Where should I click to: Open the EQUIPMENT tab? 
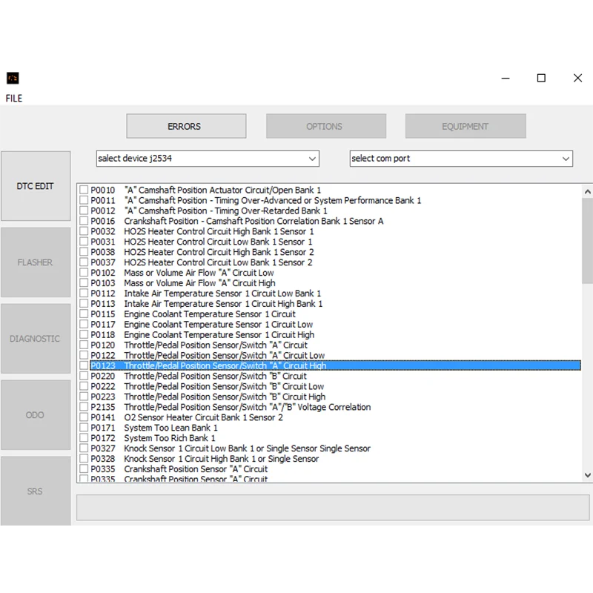465,126
